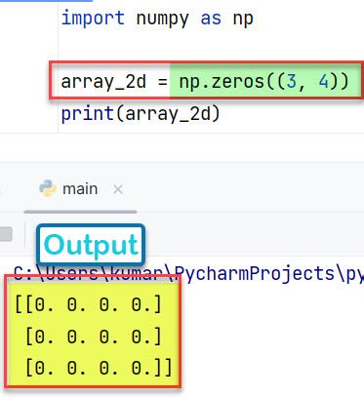
Task: Click the Python icon on main tab
Action: [48, 188]
